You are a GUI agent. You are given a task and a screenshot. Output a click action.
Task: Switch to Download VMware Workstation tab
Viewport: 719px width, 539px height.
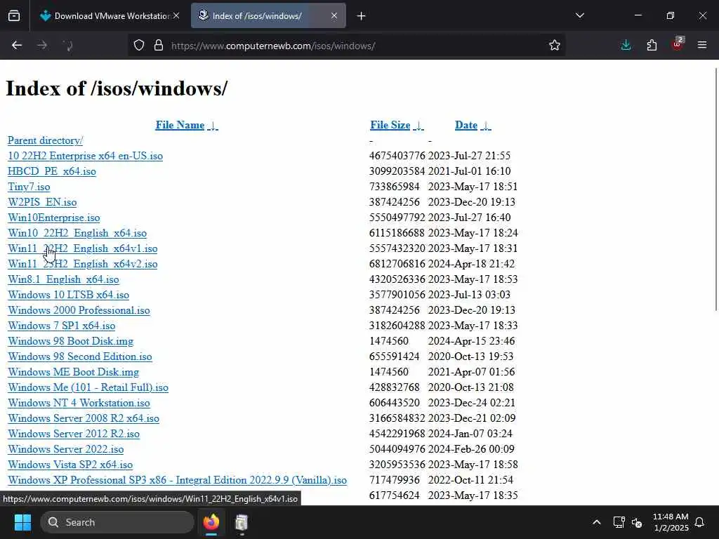coord(110,15)
